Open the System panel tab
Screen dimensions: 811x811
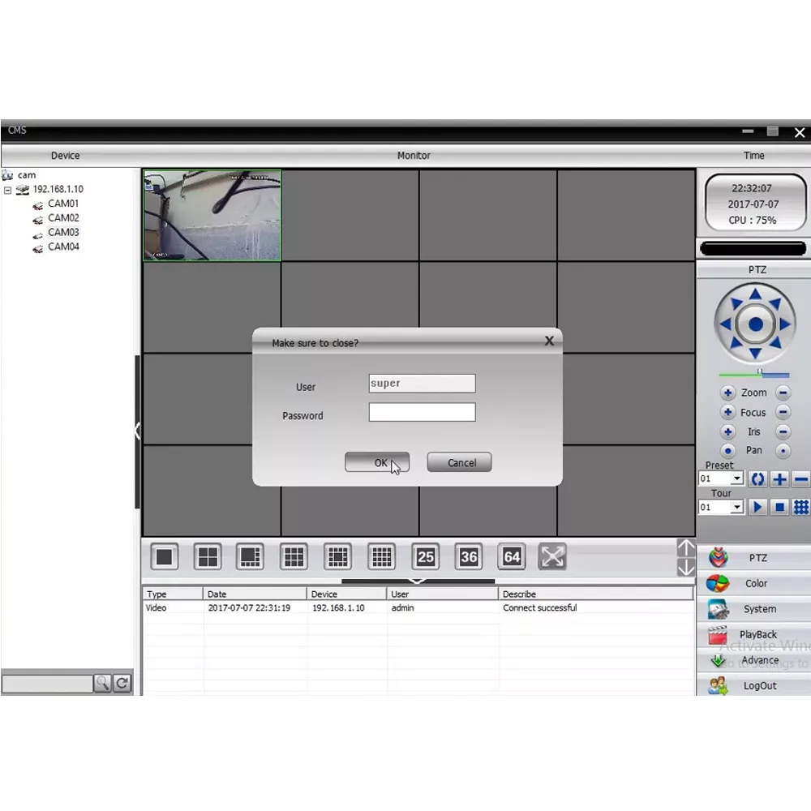tap(758, 609)
